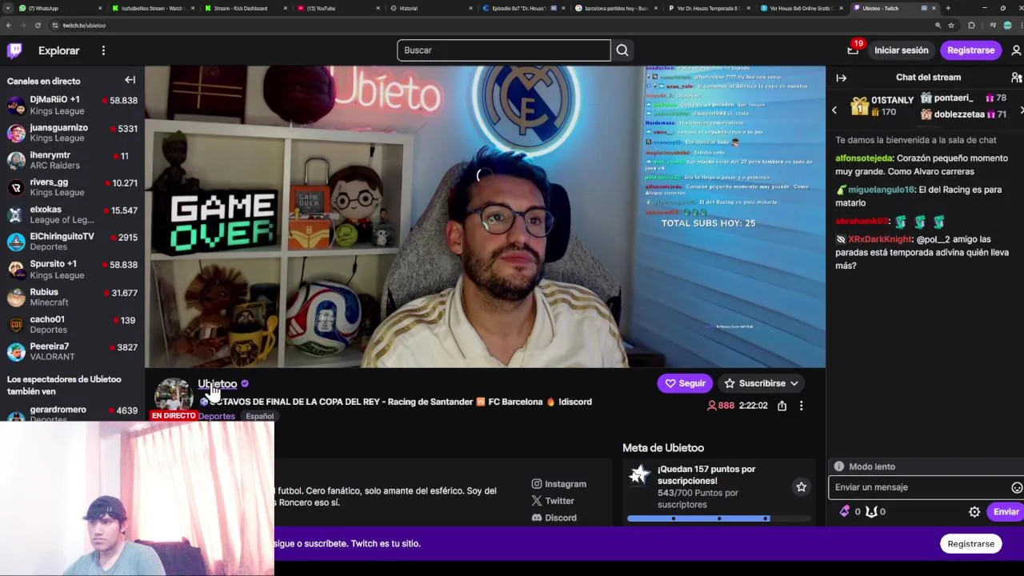Open stream more options three-dot menu
Screen dimensions: 1024x576
click(801, 406)
